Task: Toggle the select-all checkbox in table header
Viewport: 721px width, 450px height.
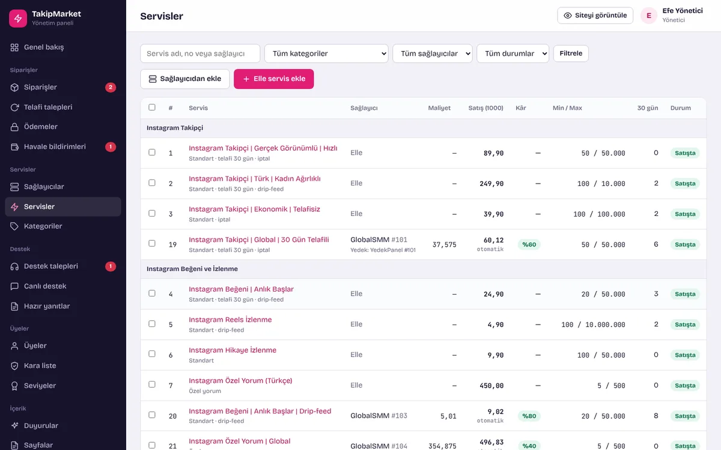Action: (152, 107)
